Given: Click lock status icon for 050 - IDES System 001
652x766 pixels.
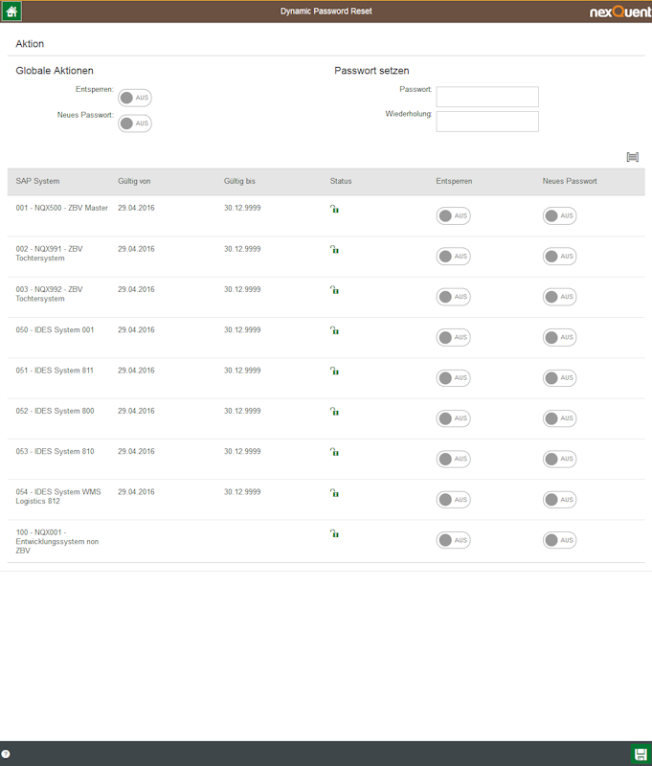Looking at the screenshot, I should pos(334,330).
